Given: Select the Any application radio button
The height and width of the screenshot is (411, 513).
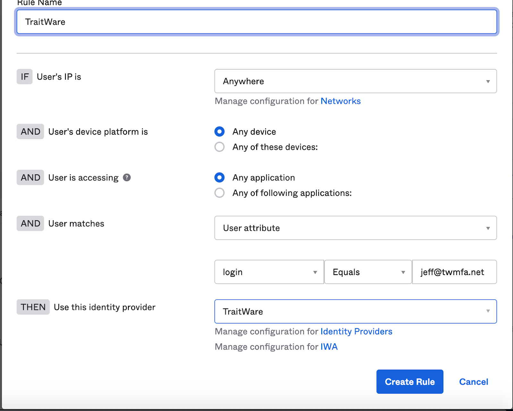Looking at the screenshot, I should (x=220, y=177).
